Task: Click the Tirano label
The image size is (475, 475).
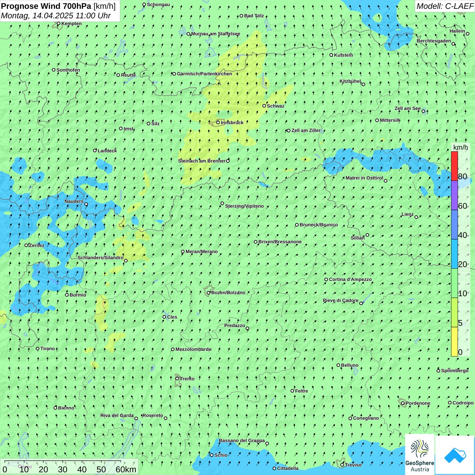Action: coord(47,348)
